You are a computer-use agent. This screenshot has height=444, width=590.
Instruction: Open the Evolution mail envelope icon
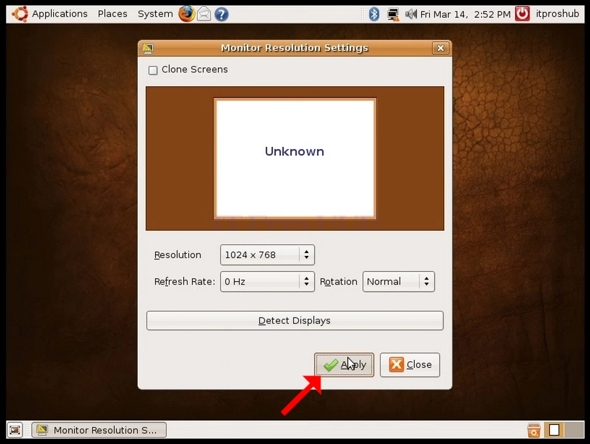[204, 14]
